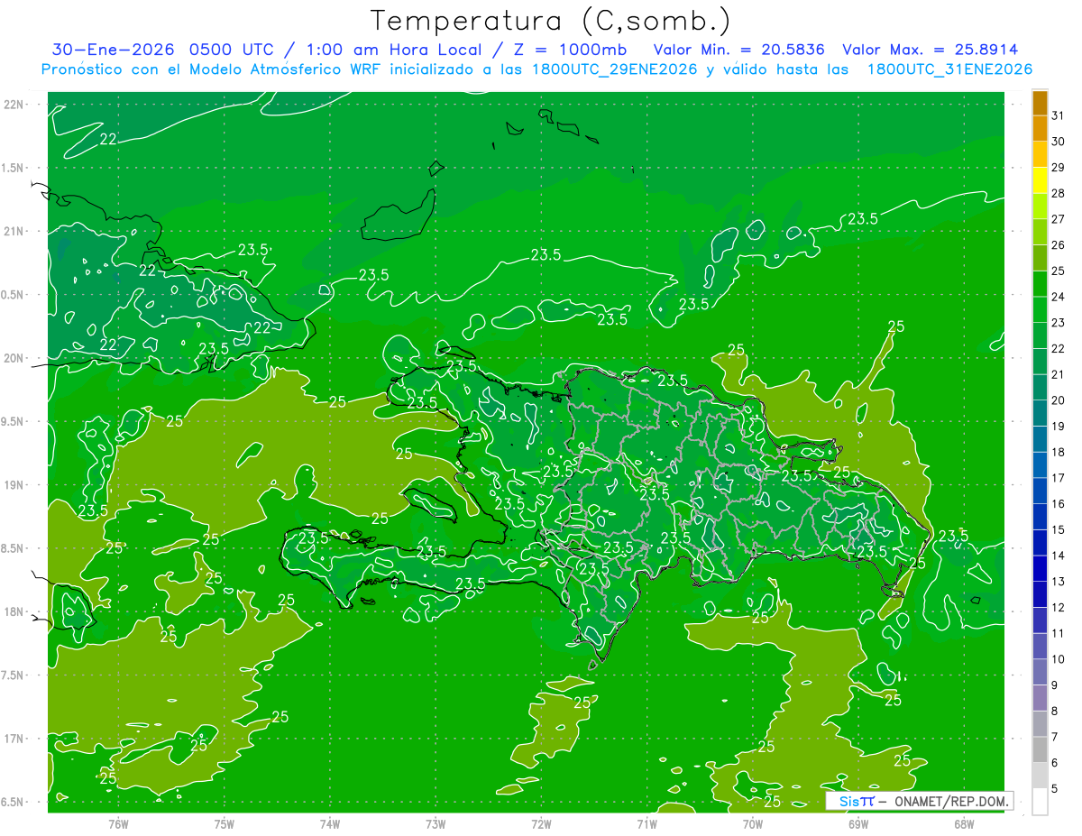The height and width of the screenshot is (836, 1082).
Task: Click the '18N' latitude axis label
Action: [x=13, y=611]
